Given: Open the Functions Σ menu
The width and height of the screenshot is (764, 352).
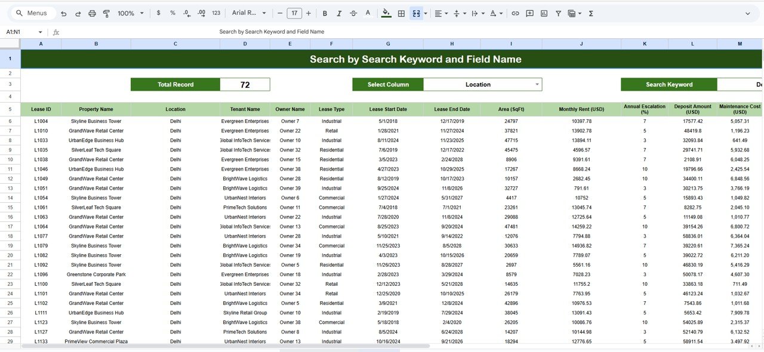Looking at the screenshot, I should (x=590, y=13).
